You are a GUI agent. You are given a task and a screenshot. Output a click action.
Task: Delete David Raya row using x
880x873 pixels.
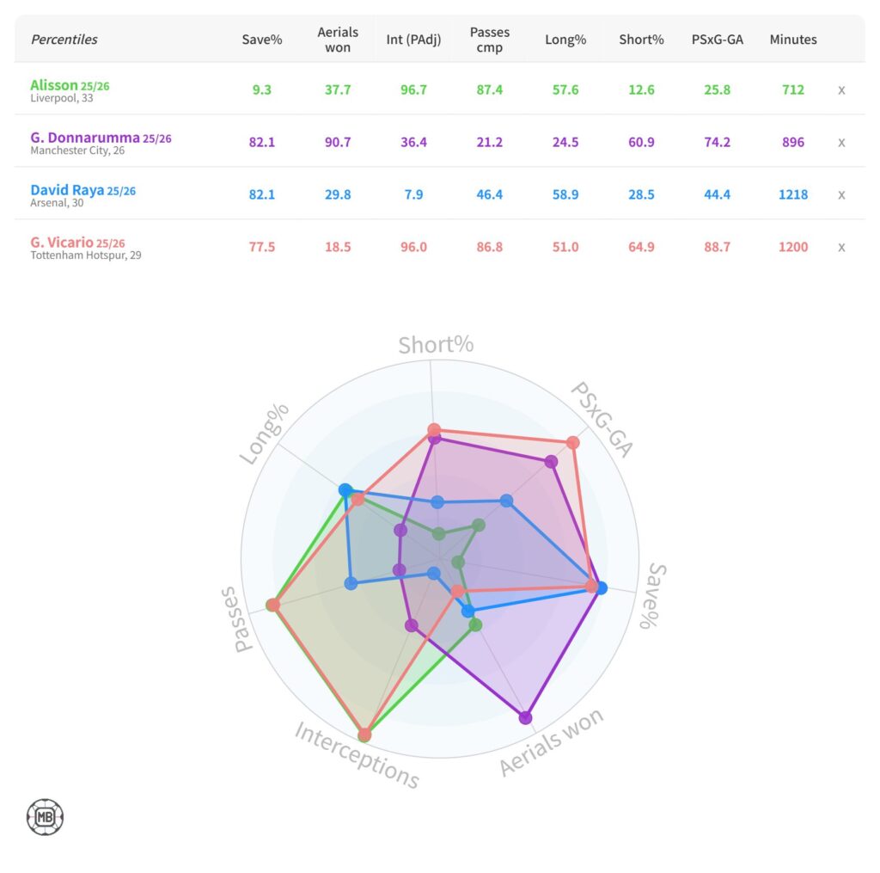[842, 194]
